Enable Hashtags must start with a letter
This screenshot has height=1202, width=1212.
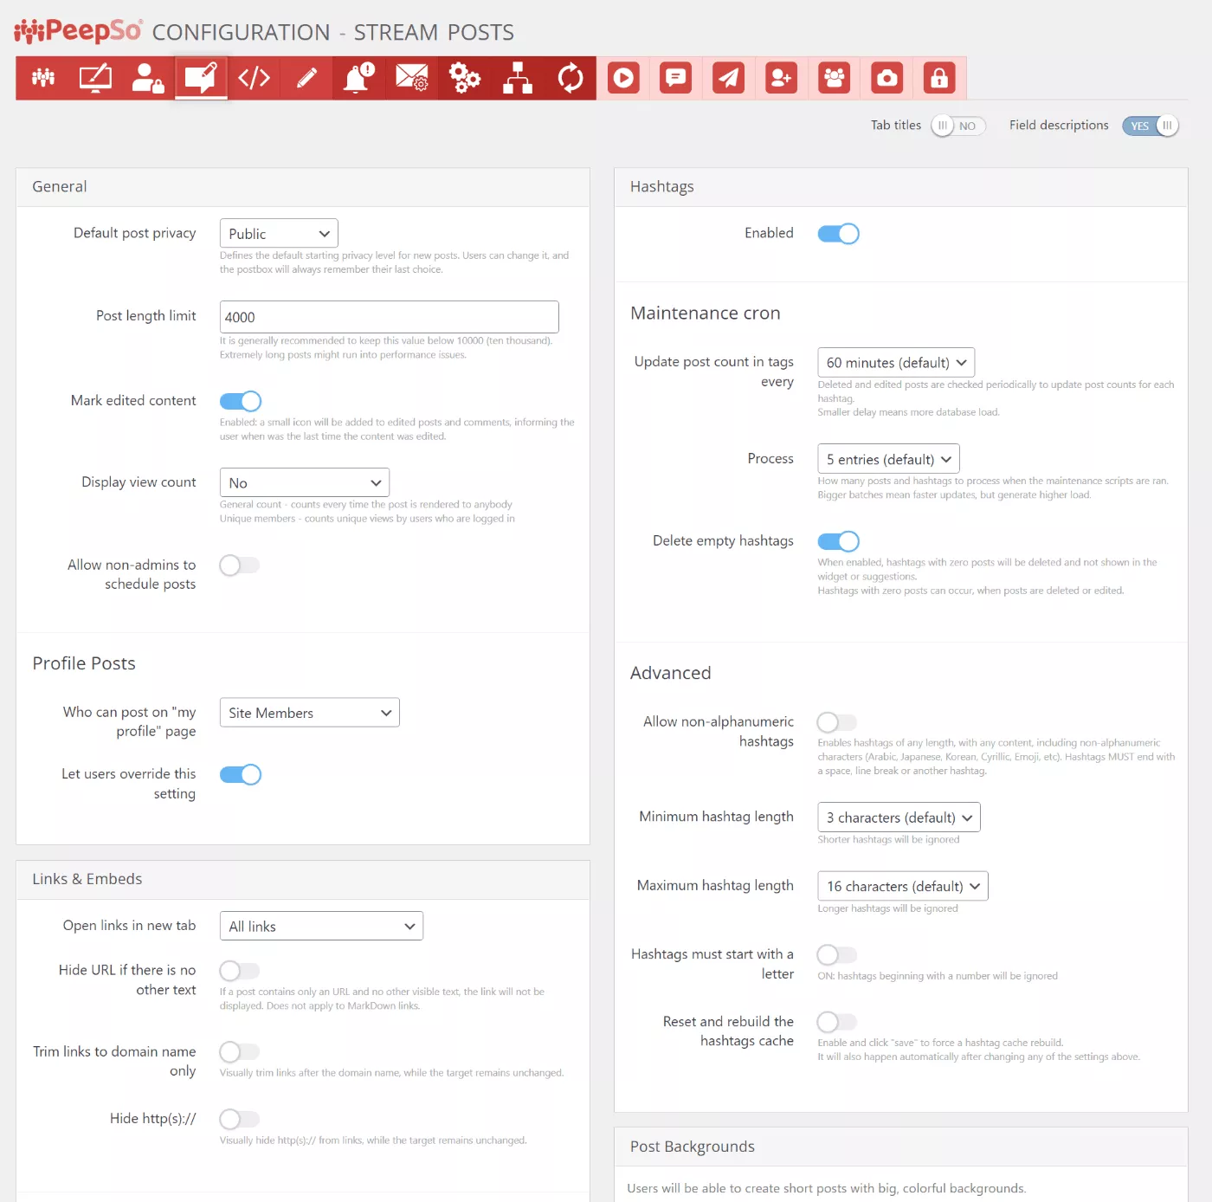coord(837,954)
